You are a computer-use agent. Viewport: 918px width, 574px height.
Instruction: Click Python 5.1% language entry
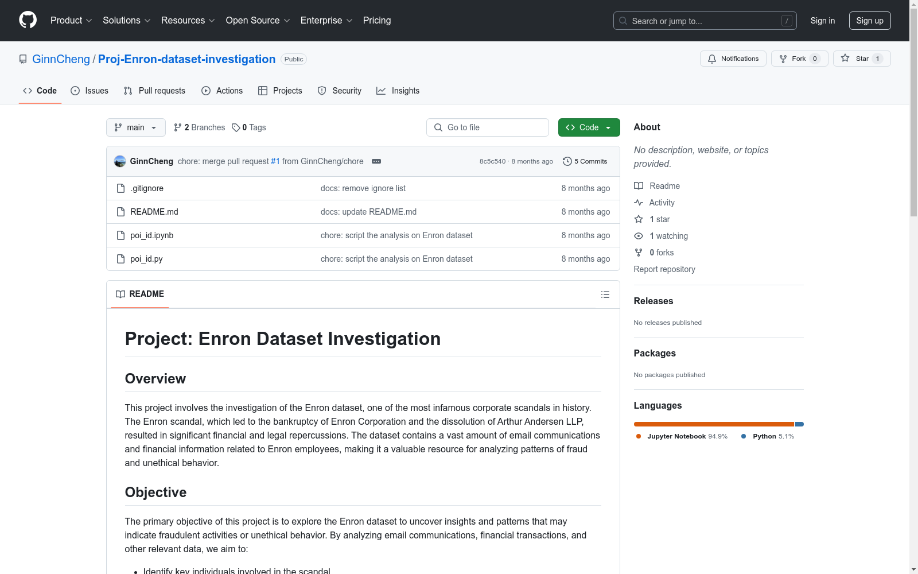point(768,436)
